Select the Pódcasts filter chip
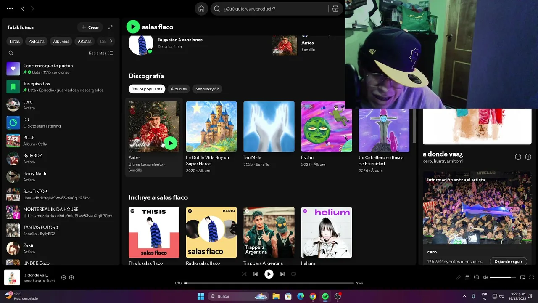This screenshot has width=538, height=303. [37, 41]
